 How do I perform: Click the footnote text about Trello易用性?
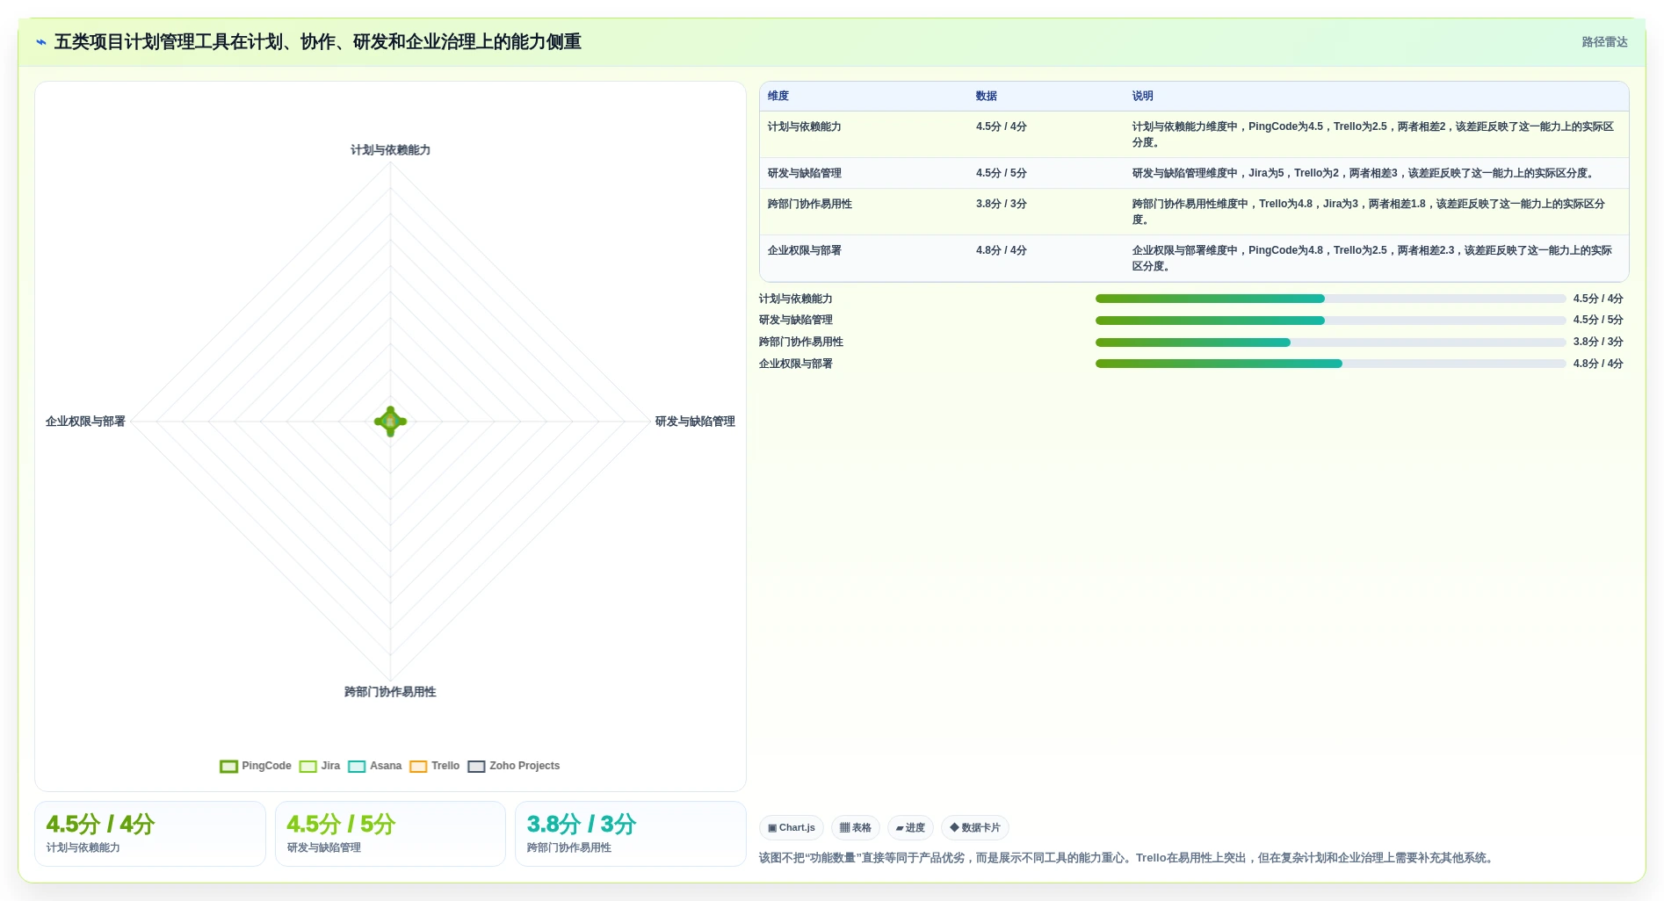[1127, 858]
